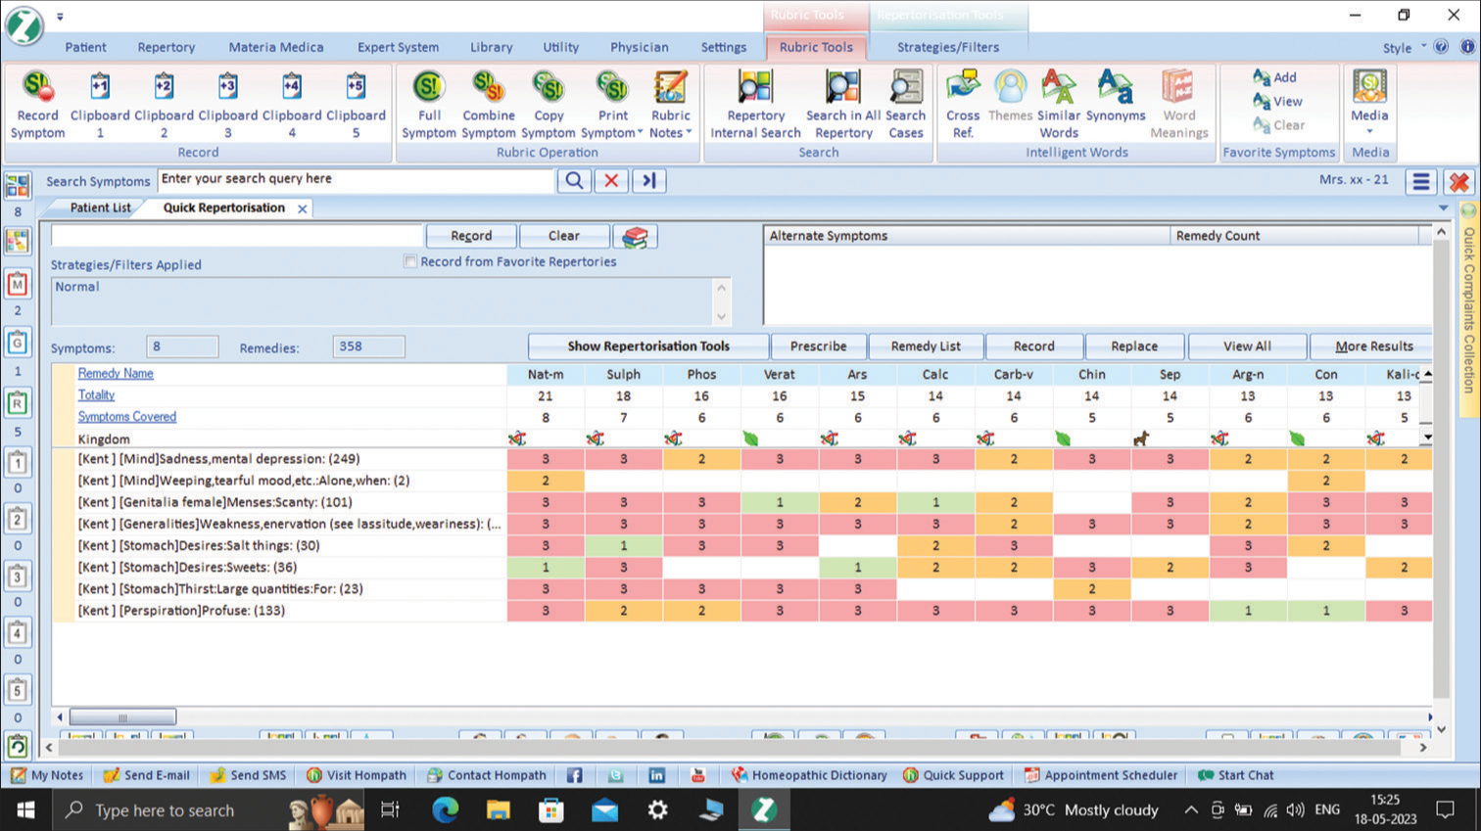Open Similar Words tool
The image size is (1481, 831).
[x=1059, y=105]
